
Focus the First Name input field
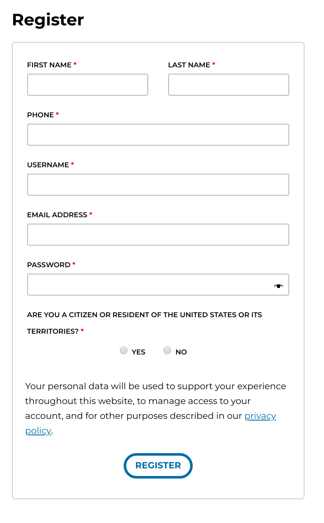[x=88, y=85]
